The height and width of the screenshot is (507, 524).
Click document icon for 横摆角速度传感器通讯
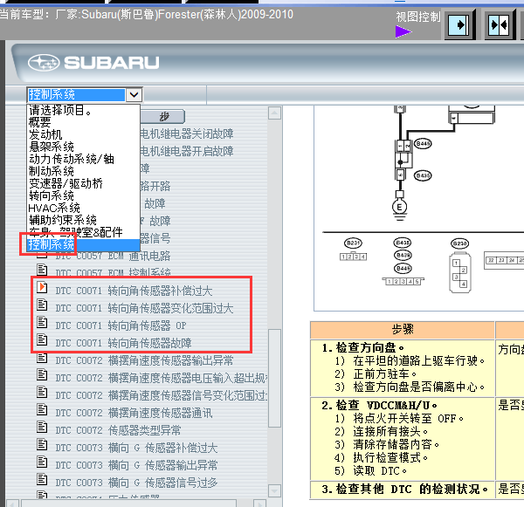tap(42, 409)
